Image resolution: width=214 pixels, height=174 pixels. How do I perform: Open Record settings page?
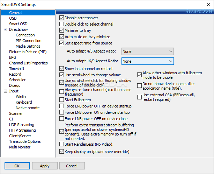point(15,74)
